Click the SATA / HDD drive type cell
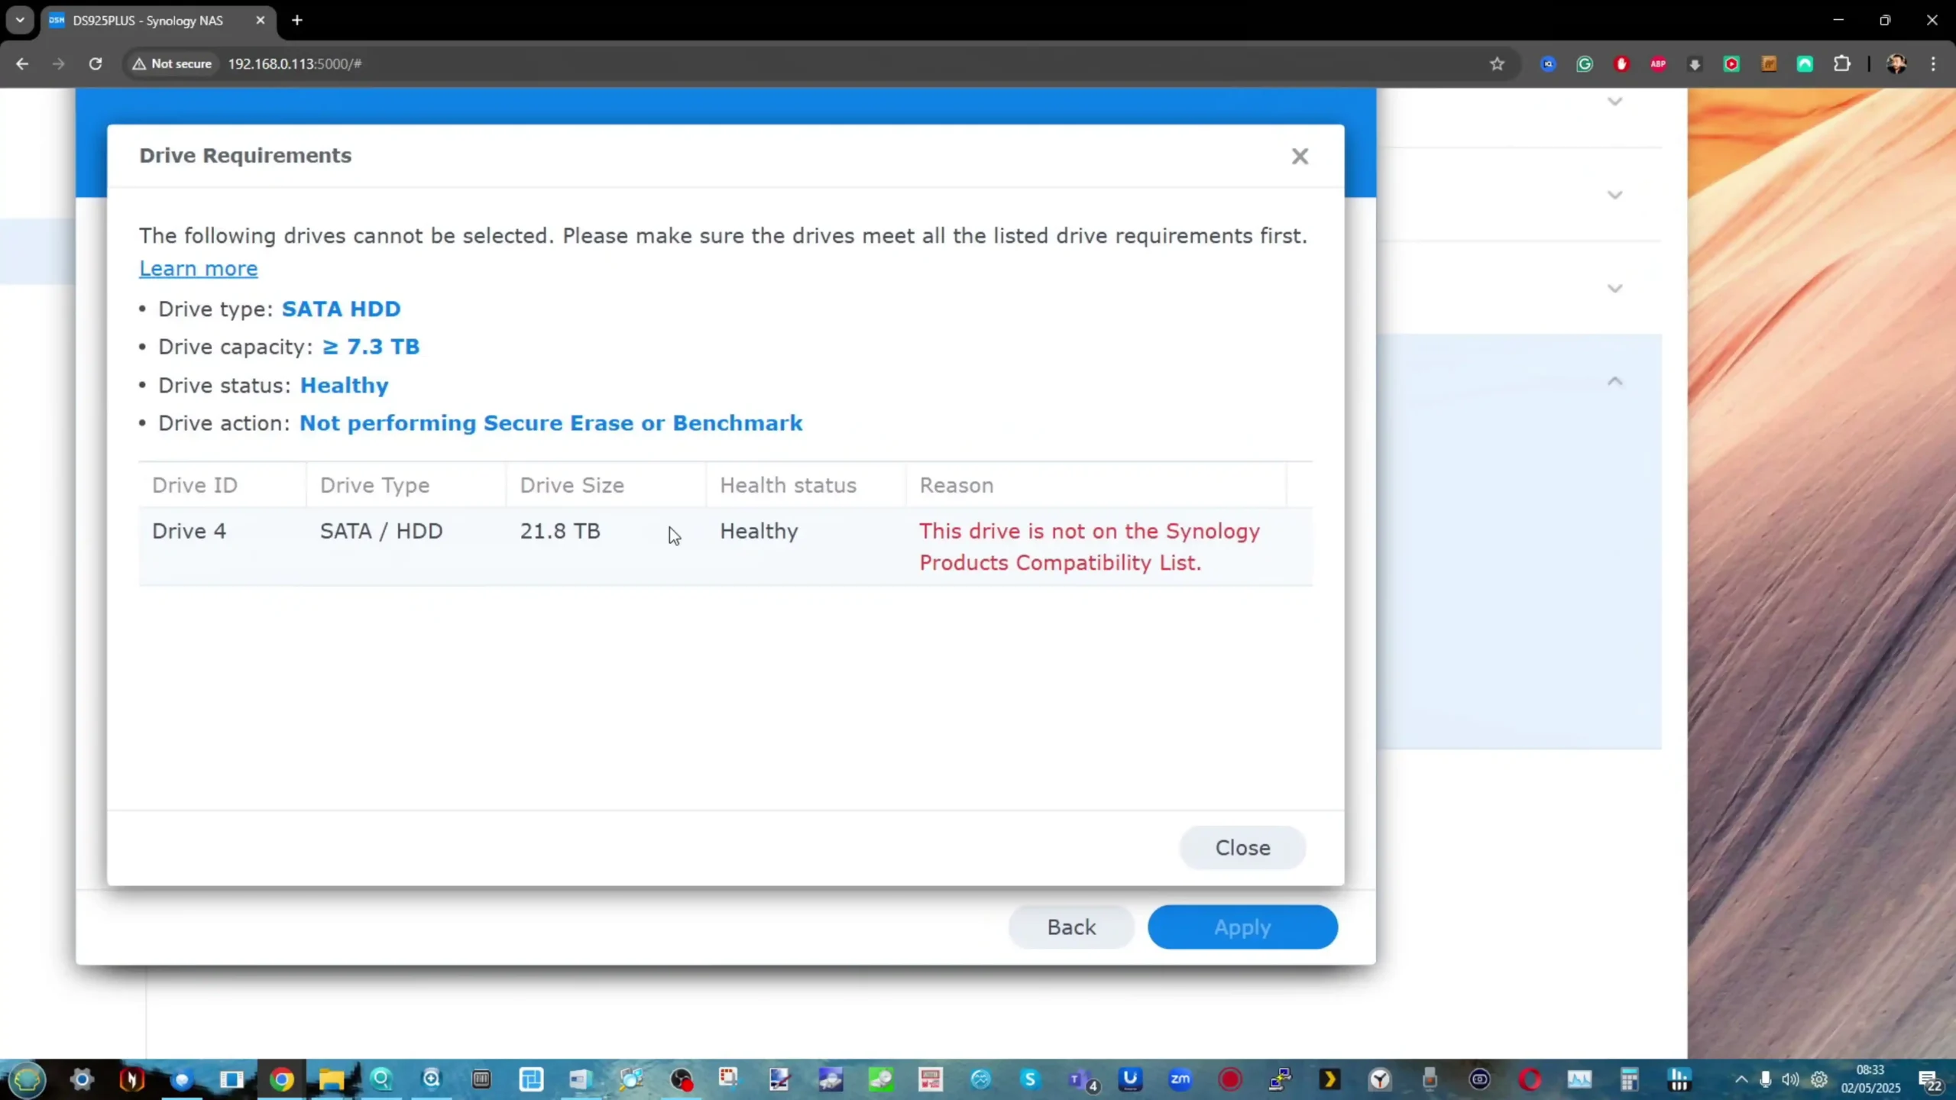The image size is (1956, 1100). point(381,531)
